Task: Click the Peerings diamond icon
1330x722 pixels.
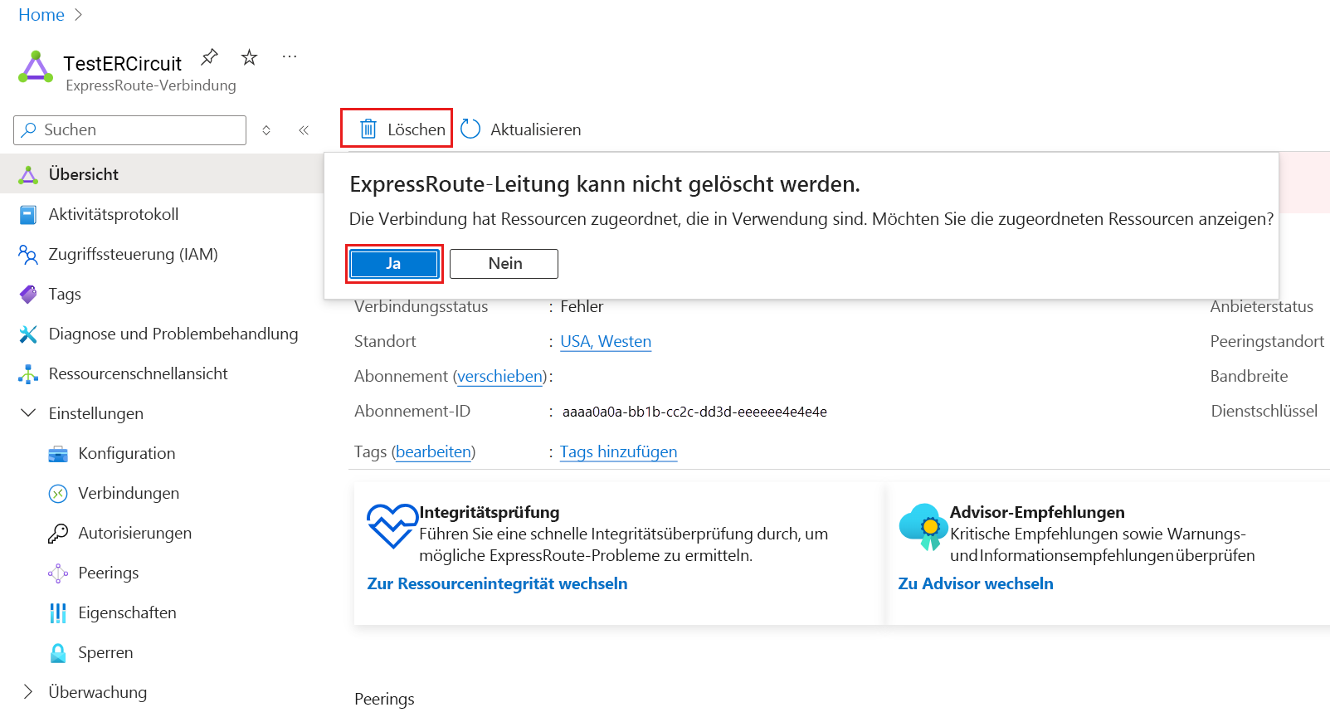Action: [x=58, y=573]
